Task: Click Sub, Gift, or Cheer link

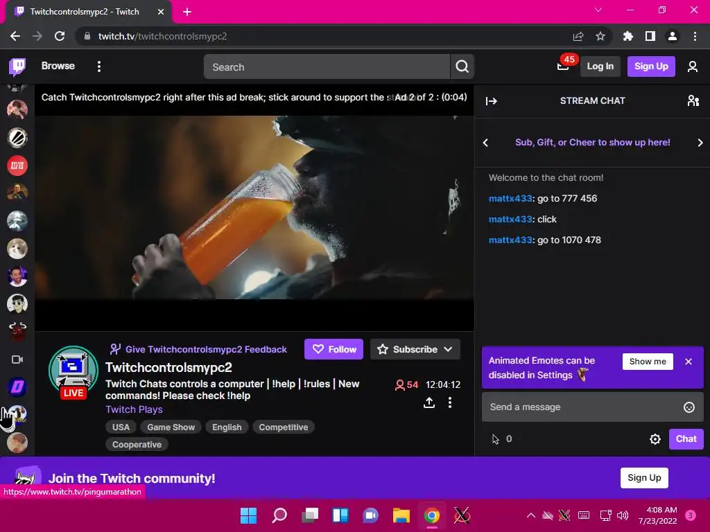Action: tap(592, 143)
